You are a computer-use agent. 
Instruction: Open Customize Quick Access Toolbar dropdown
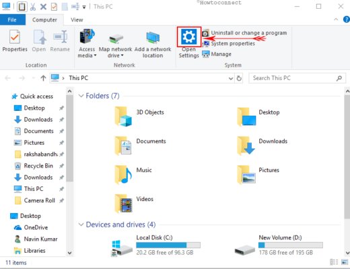[x=84, y=7]
